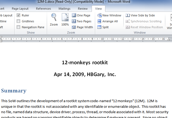Click the One Page label
172x118 pixels.
coord(84,15)
